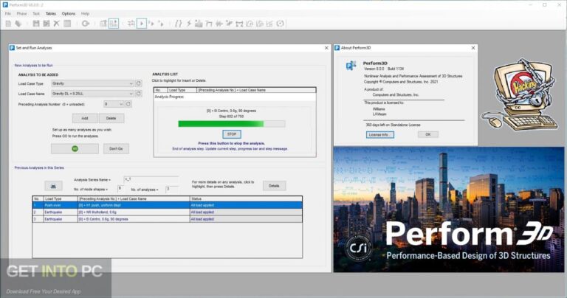Click the Add button

pos(85,118)
